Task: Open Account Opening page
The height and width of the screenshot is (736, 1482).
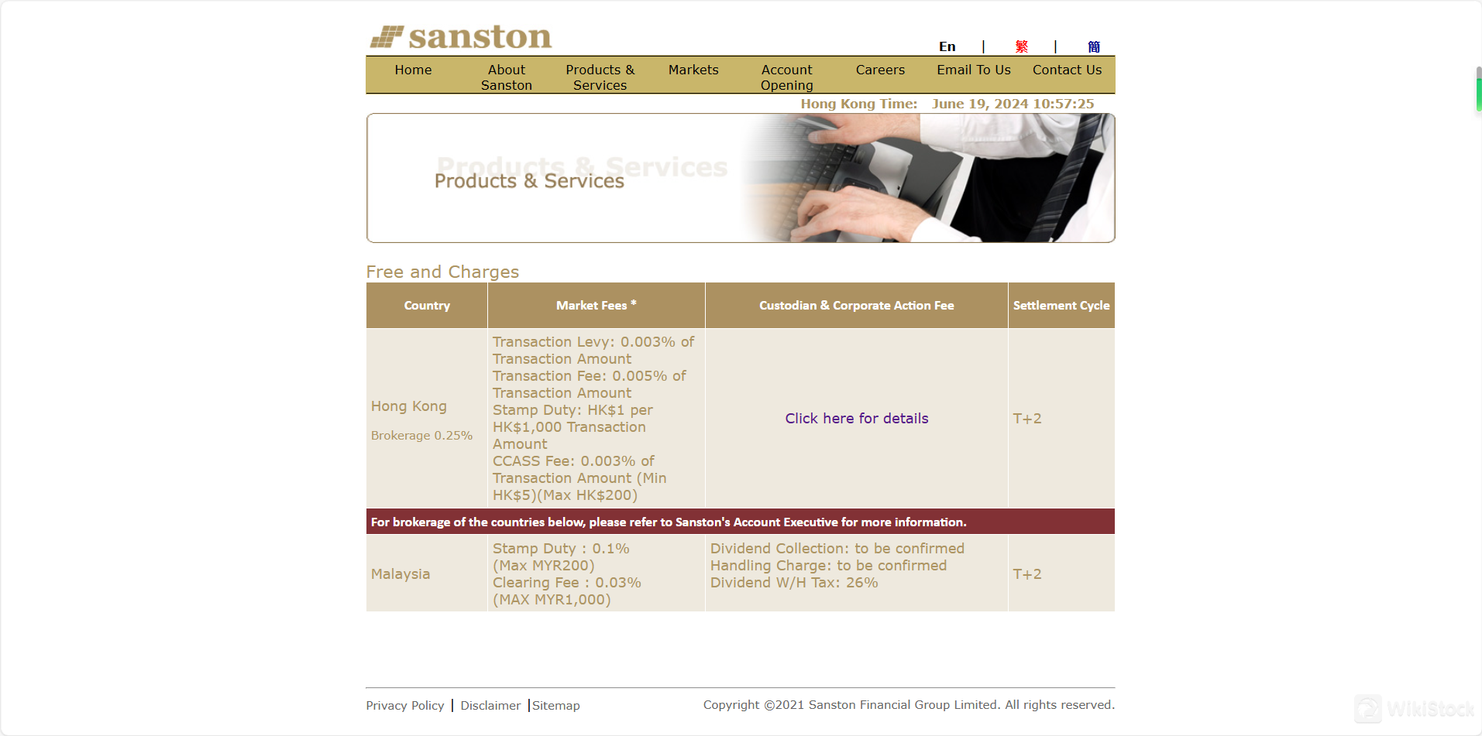Action: pyautogui.click(x=786, y=77)
